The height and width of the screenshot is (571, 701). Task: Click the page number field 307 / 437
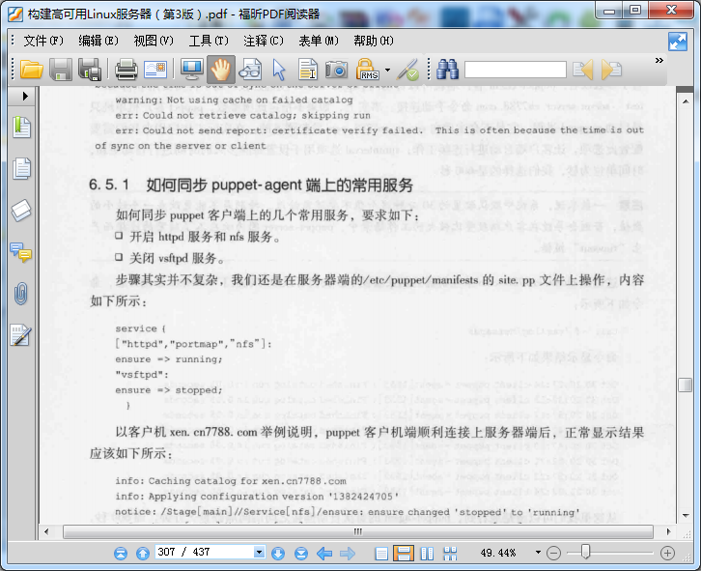point(204,553)
